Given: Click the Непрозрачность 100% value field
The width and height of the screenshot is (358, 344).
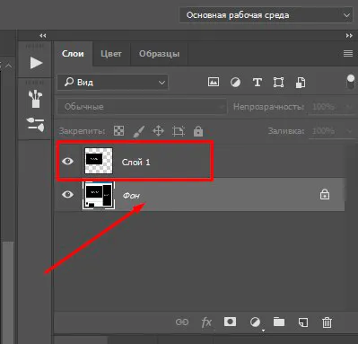Looking at the screenshot, I should coord(324,107).
